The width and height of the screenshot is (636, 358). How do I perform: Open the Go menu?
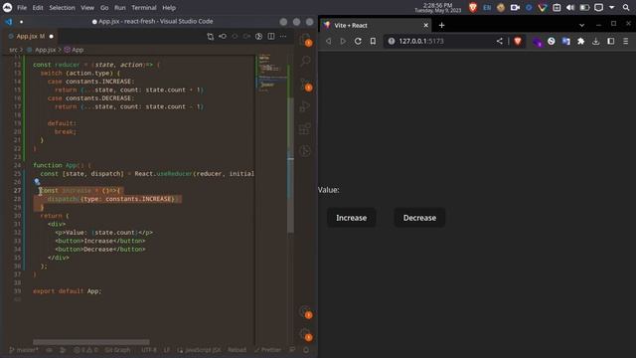pos(104,8)
